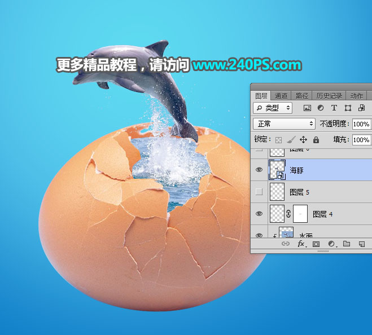Select the 图层 5 layer name
Screen dimensions: 372x335
click(x=299, y=192)
